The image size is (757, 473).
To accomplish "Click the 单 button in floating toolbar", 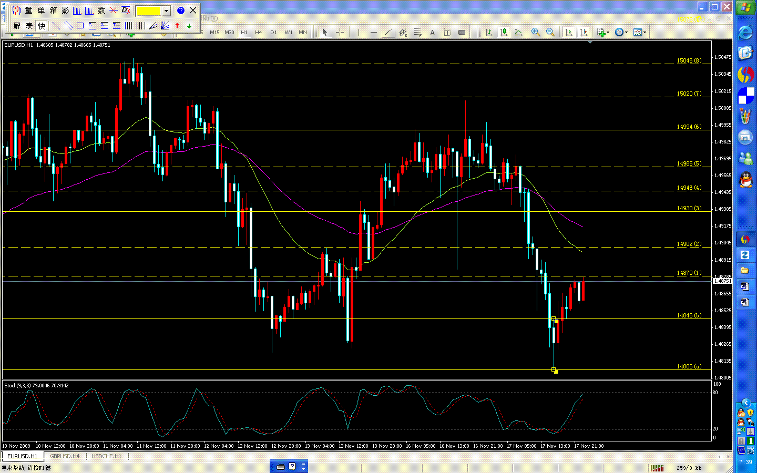I will [41, 10].
